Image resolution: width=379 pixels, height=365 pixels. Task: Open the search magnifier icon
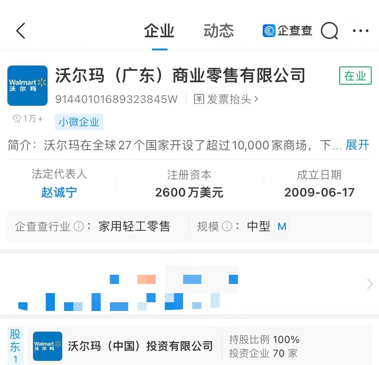tap(329, 31)
